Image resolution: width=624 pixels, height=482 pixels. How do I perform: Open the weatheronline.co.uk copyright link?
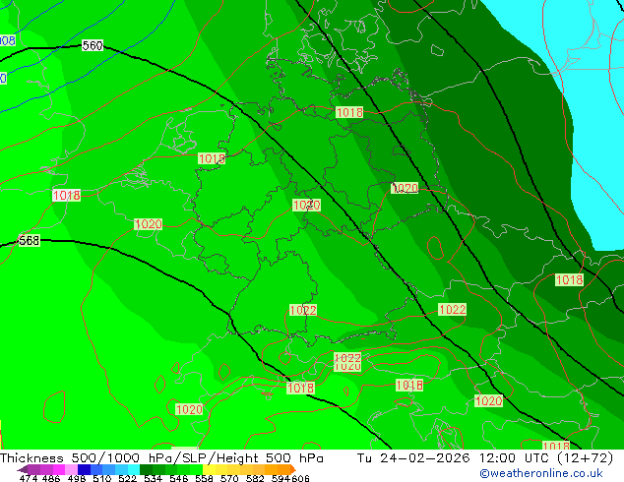[541, 473]
